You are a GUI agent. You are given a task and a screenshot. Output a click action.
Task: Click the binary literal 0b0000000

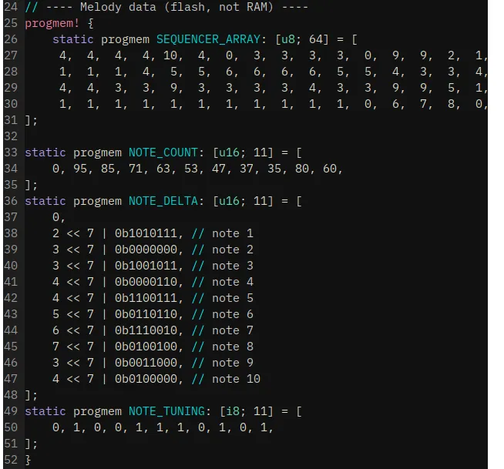(x=146, y=250)
